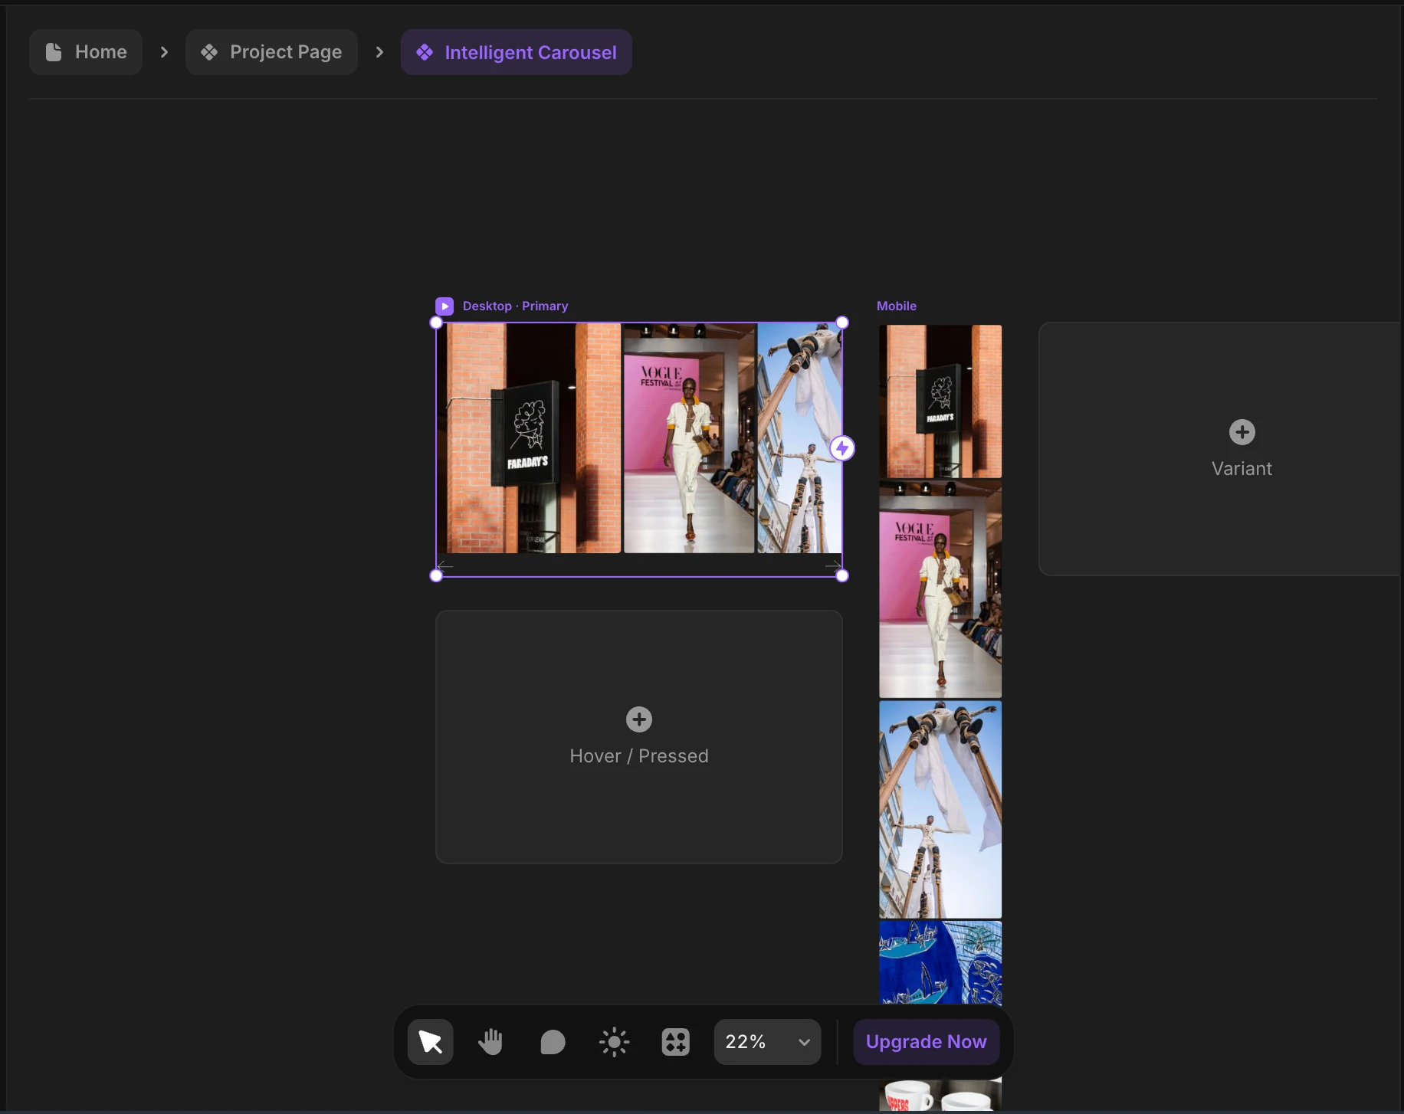Select the Intelligent Carousel breadcrumb
The width and height of the screenshot is (1404, 1114).
[517, 52]
